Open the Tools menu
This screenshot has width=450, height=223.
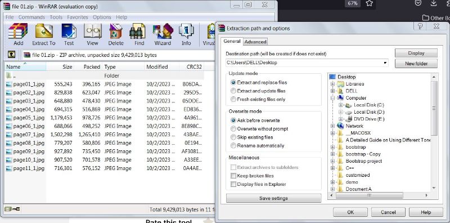coord(56,17)
